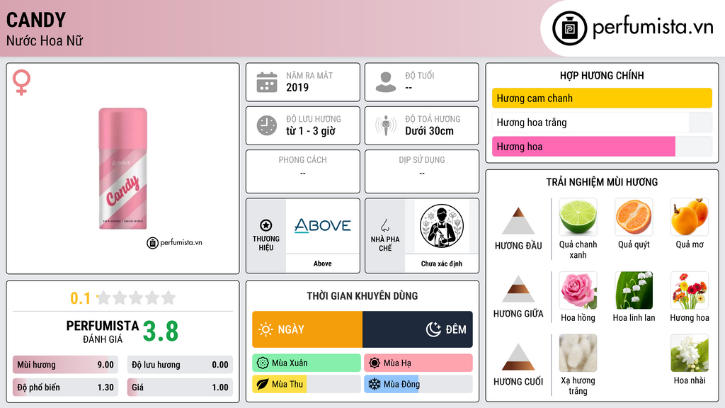Click the CANDY product title
This screenshot has height=408, width=725.
pos(36,20)
